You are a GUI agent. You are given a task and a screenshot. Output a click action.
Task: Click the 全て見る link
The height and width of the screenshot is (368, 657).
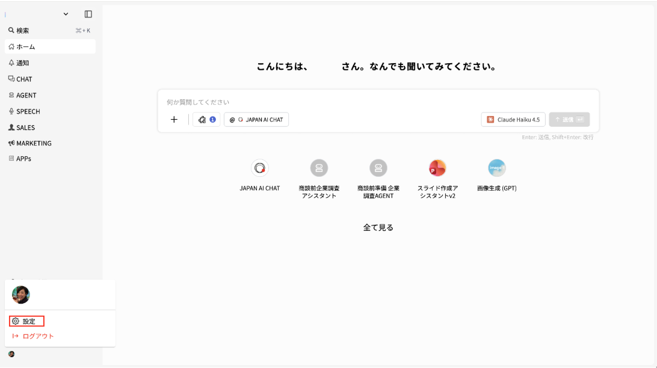378,227
